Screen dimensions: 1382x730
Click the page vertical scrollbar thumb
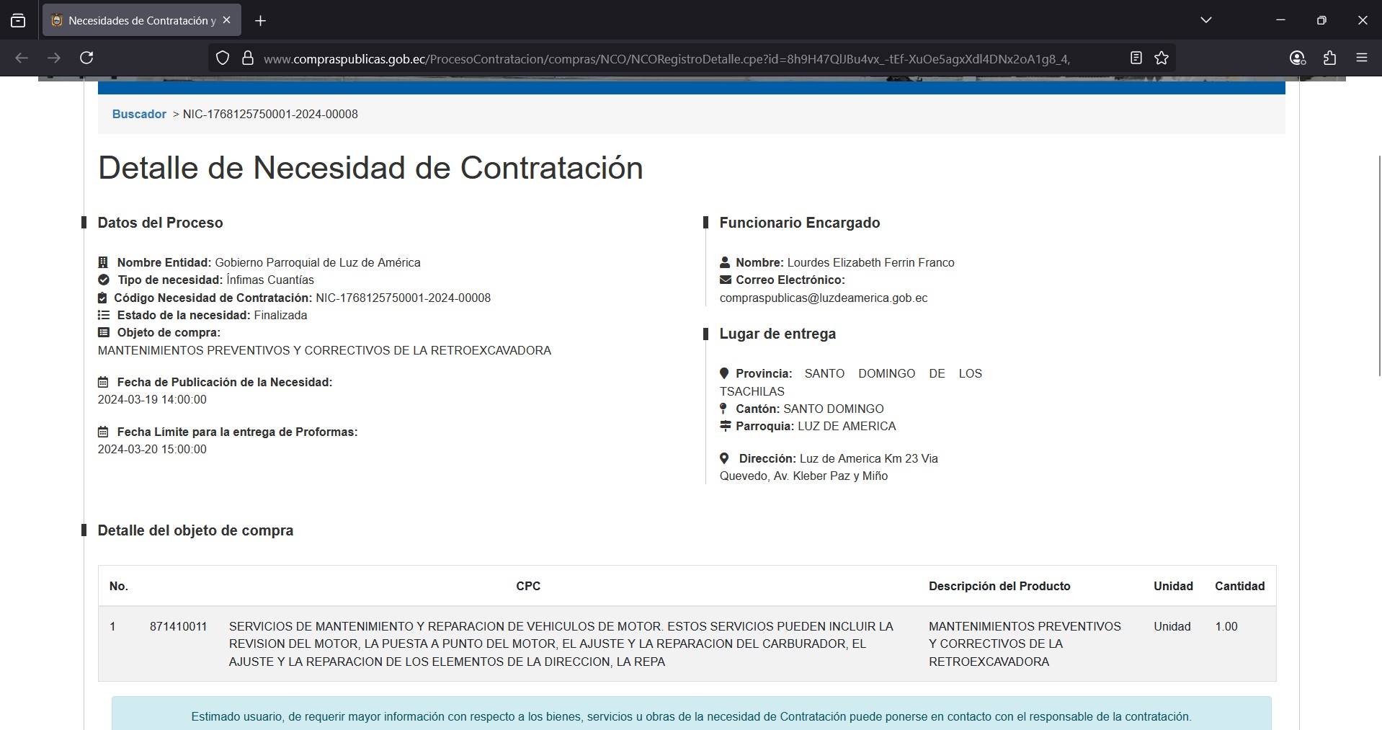tap(1379, 265)
